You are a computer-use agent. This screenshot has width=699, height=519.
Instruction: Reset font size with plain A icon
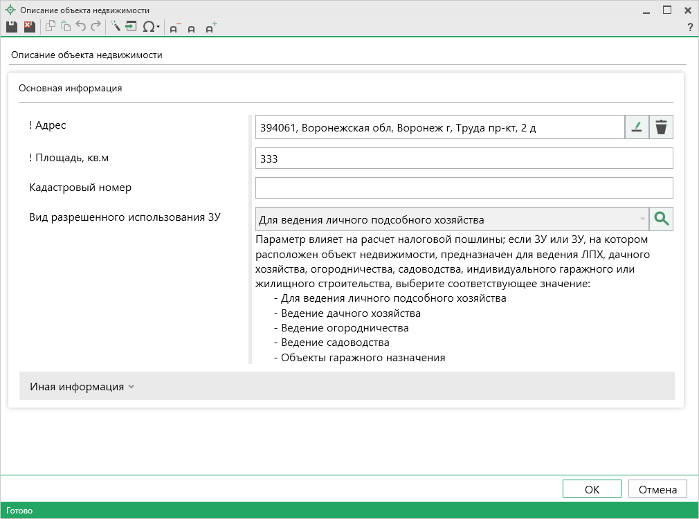(x=191, y=29)
